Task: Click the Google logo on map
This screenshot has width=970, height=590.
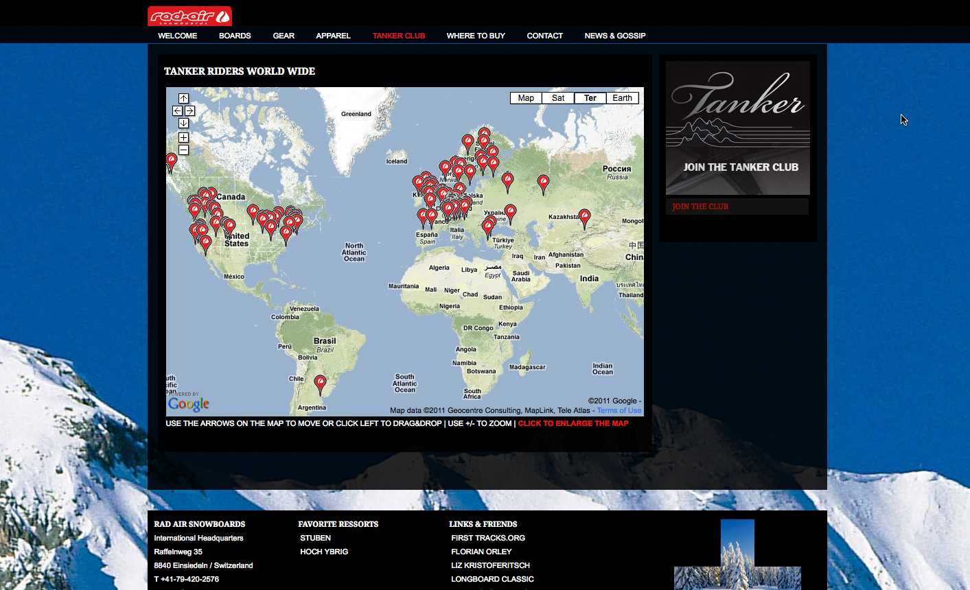Action: [x=189, y=404]
